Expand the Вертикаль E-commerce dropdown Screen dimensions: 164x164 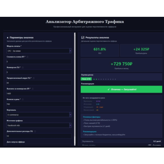pyautogui.click(x=39, y=115)
